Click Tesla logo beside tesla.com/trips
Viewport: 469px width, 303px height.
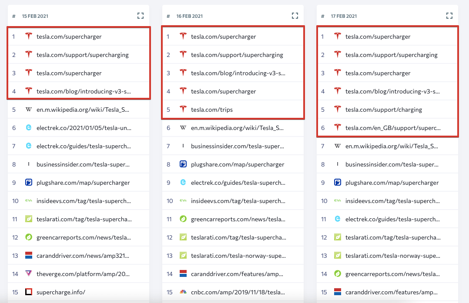tap(183, 109)
